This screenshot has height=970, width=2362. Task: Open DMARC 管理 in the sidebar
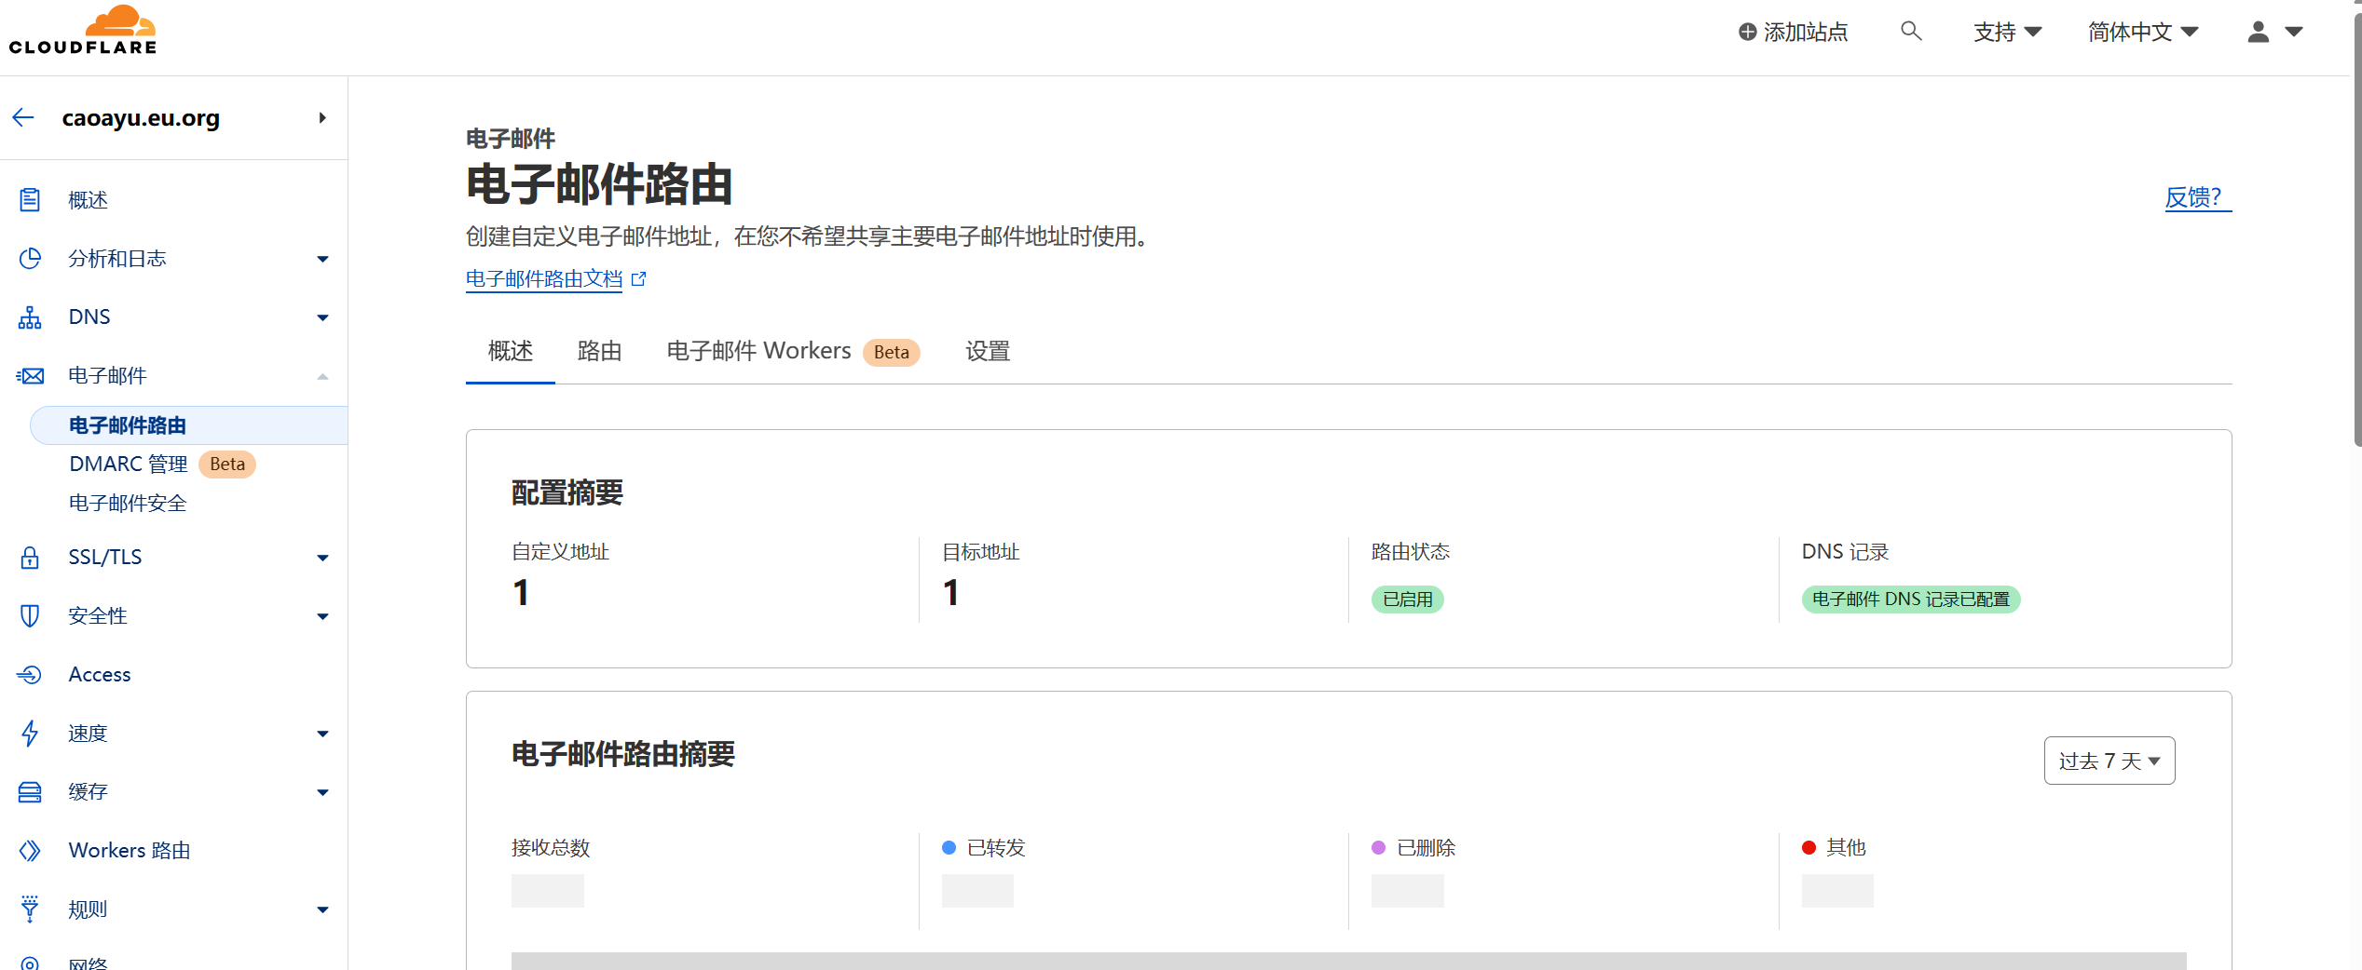tap(129, 464)
